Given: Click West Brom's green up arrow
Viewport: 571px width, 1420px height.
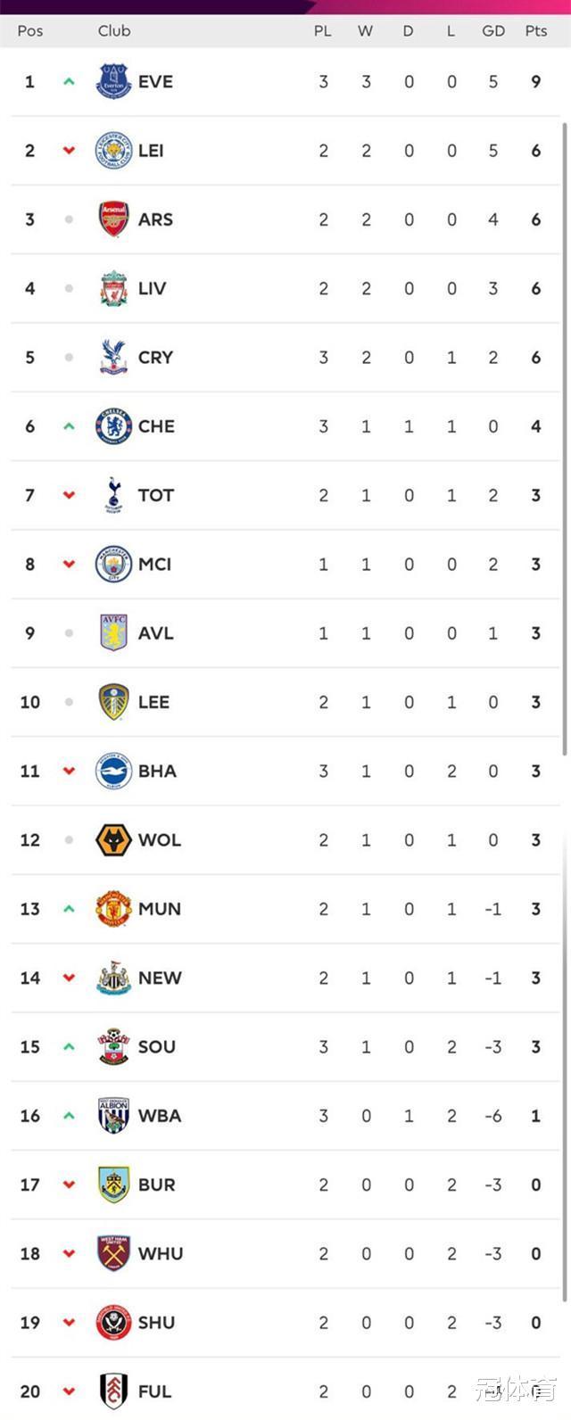Looking at the screenshot, I should coord(69,1116).
